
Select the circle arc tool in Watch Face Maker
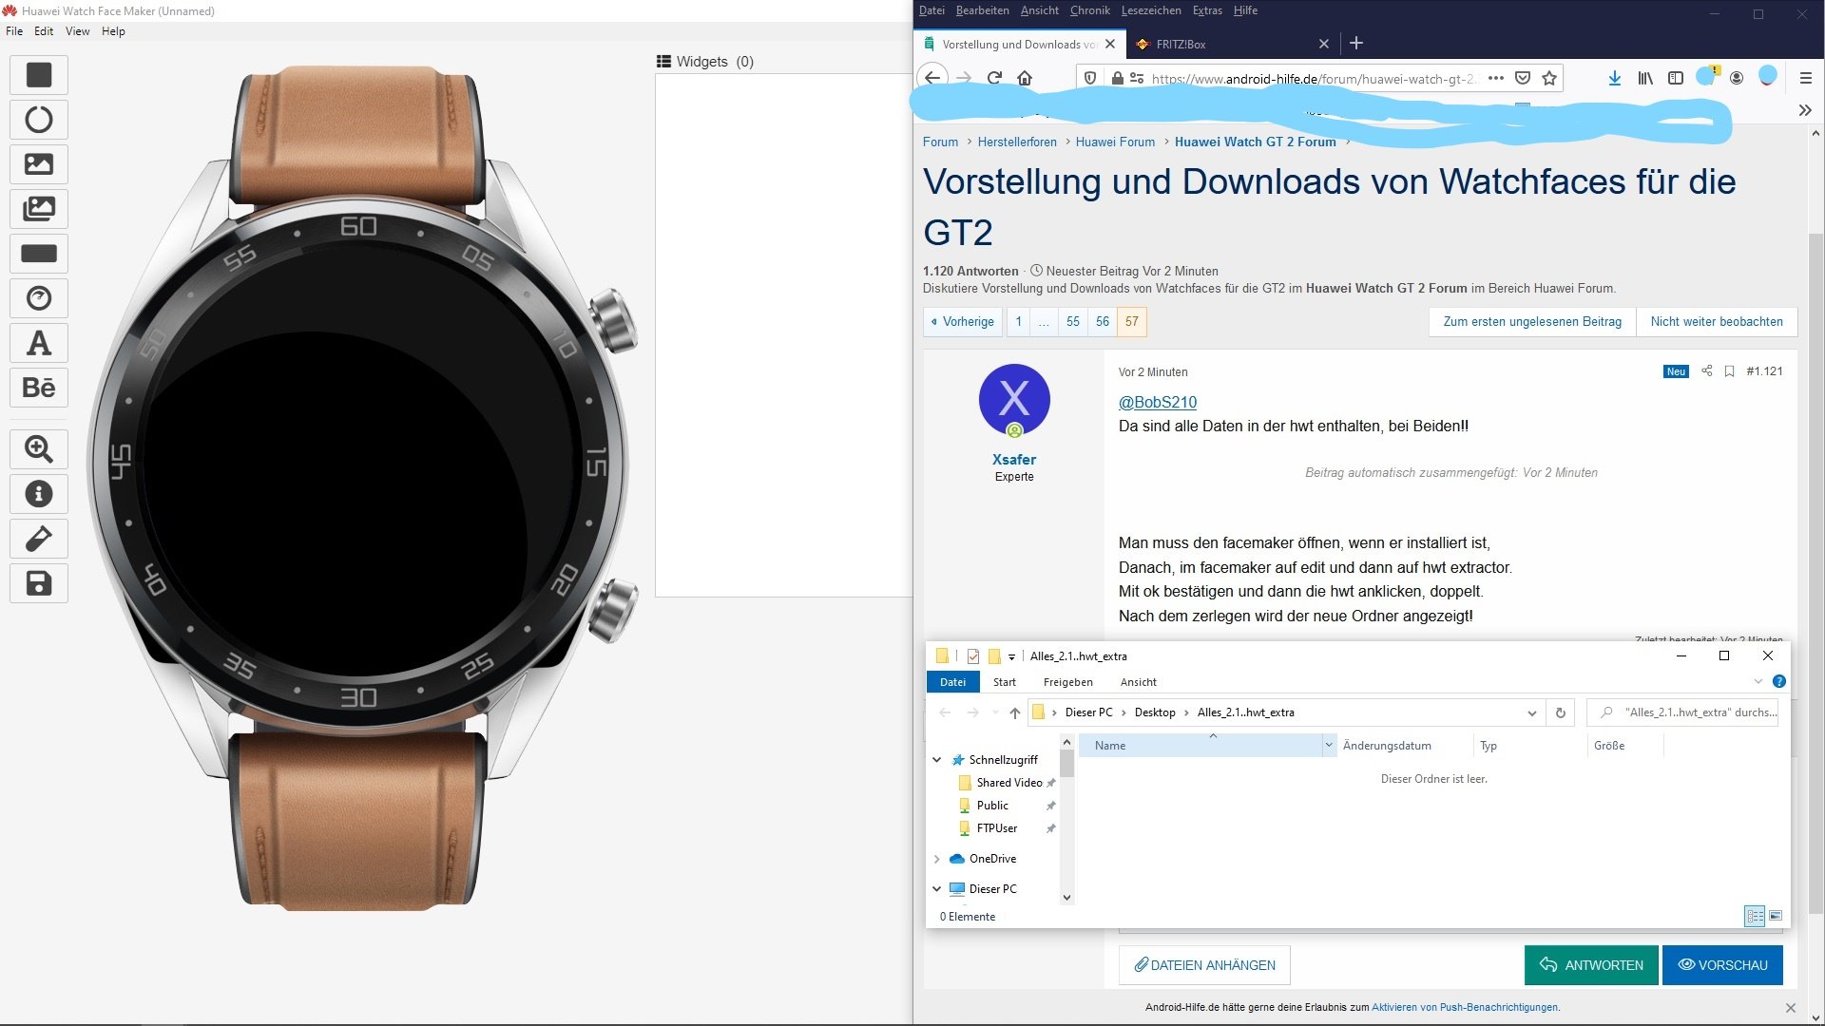click(39, 120)
